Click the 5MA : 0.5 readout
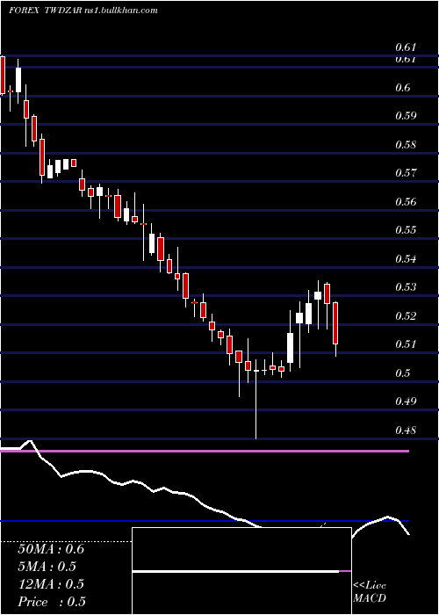 point(47,567)
